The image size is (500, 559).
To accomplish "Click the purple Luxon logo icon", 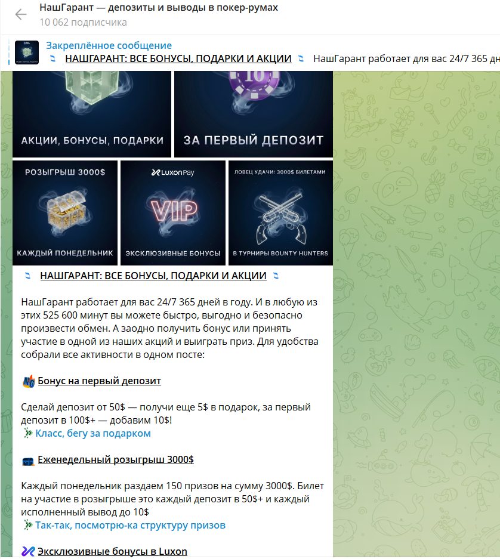I will 28,551.
